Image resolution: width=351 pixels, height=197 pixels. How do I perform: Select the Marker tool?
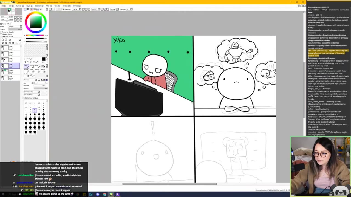(26, 71)
